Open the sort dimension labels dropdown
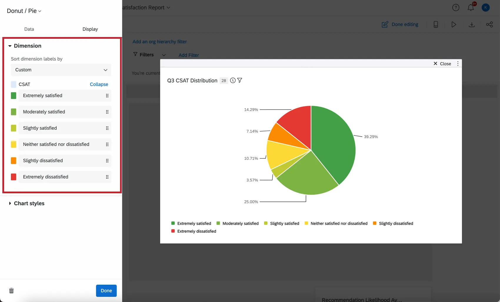Screen dimensions: 500x302 (61, 70)
